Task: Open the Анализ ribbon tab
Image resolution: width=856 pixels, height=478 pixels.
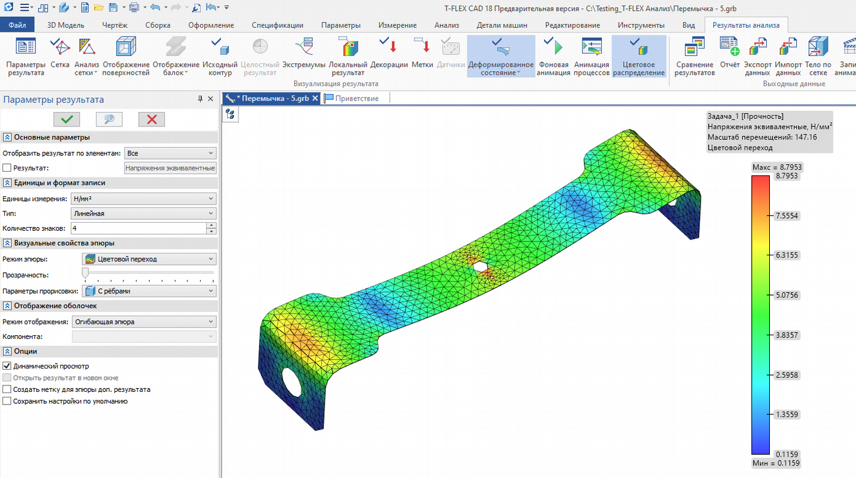Action: tap(447, 25)
